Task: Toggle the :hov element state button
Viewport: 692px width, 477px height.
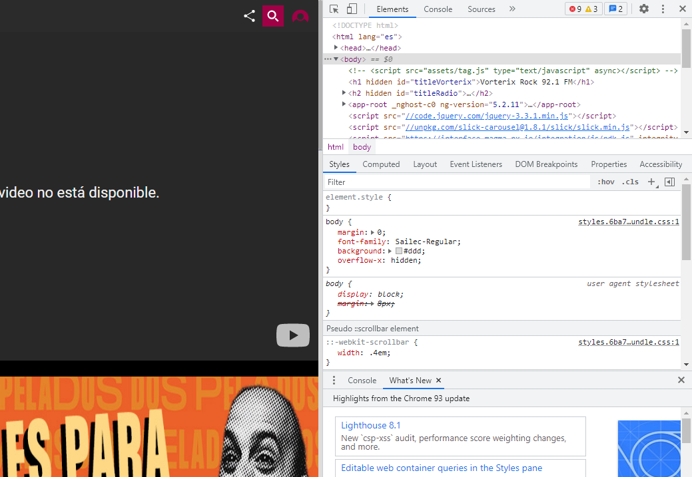Action: point(605,182)
